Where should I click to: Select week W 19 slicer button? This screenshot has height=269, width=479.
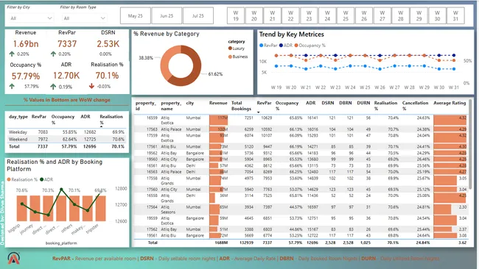[236, 16]
